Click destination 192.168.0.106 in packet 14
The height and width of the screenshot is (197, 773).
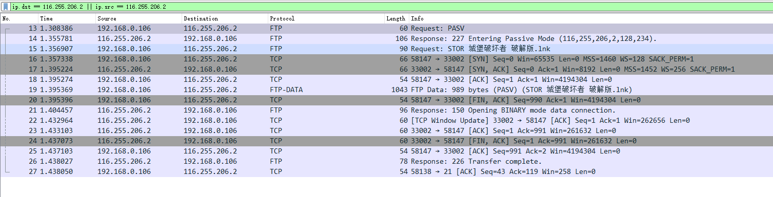tap(210, 38)
